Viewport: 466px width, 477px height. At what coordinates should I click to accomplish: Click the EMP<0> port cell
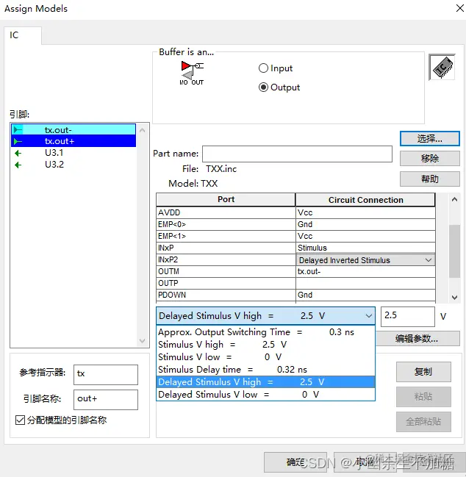pyautogui.click(x=226, y=224)
